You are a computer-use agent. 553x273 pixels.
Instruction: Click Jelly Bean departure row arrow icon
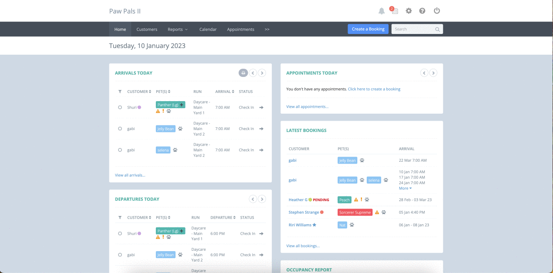click(x=261, y=255)
